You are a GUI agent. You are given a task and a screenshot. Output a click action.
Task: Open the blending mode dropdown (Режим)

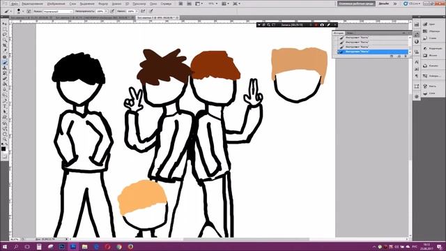click(x=58, y=11)
